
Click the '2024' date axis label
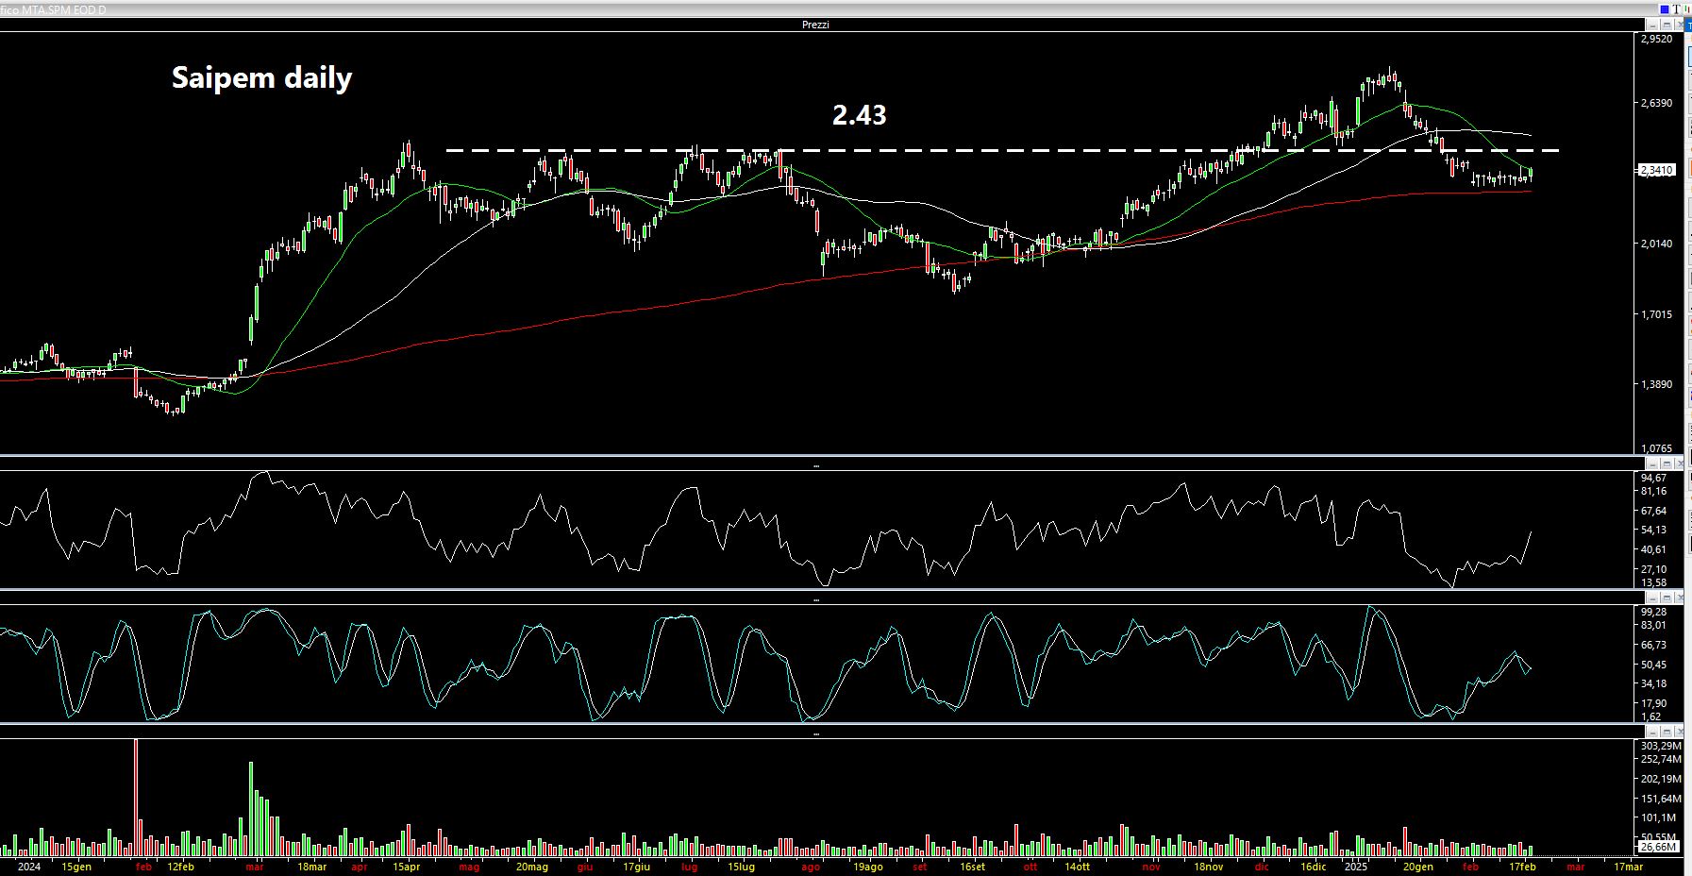click(x=29, y=867)
